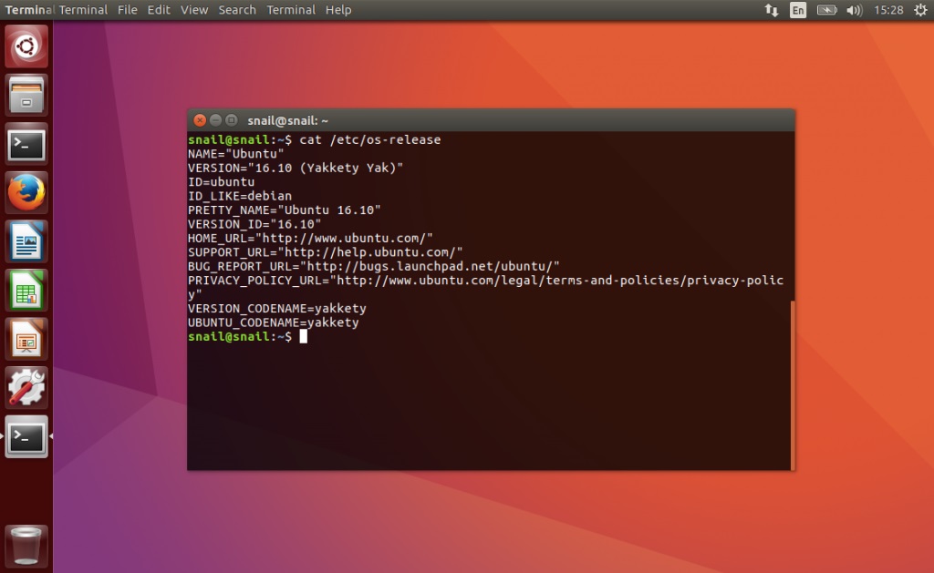
Task: Click the BUG_REPORT_URL line in the terminal
Action: pos(373,267)
